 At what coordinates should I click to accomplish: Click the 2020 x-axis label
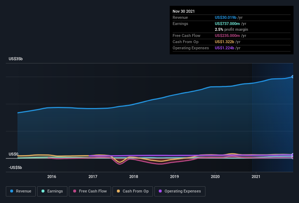tap(215, 177)
